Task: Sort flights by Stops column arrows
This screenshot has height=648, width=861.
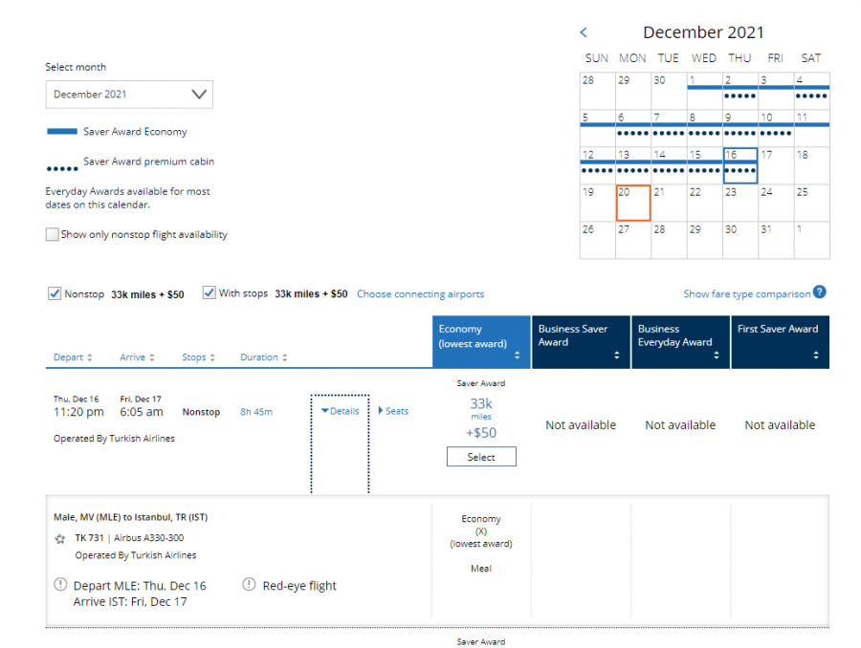Action: (x=211, y=357)
